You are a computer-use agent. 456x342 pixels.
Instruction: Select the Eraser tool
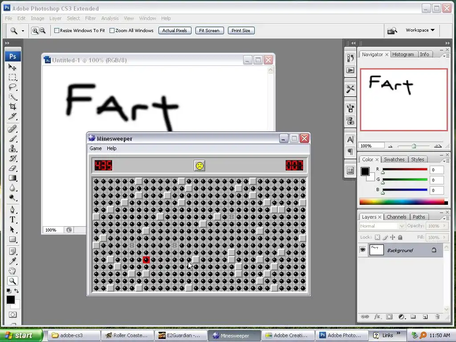(12, 168)
